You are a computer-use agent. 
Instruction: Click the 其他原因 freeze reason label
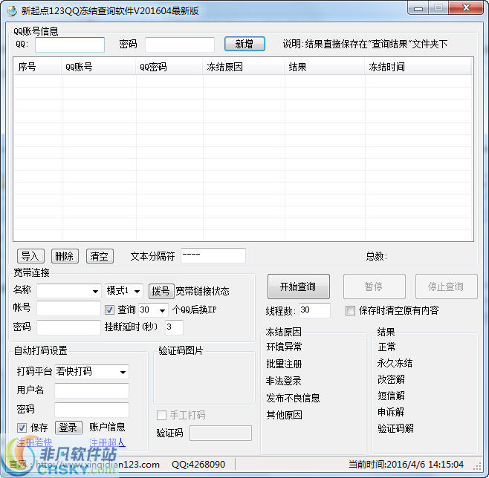click(284, 415)
